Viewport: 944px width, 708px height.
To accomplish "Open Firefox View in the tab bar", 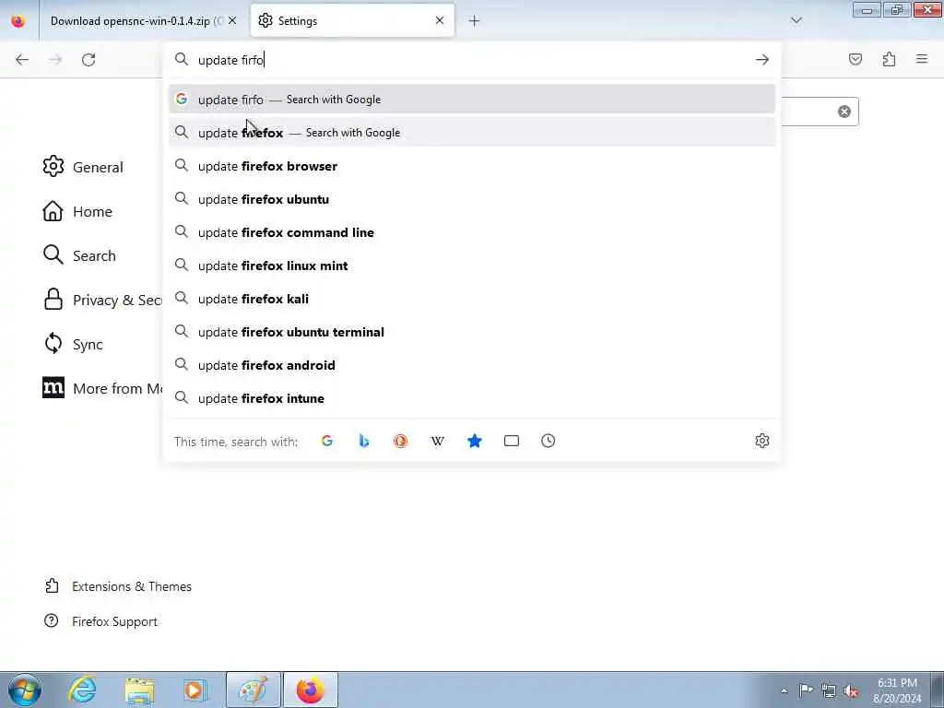I will pyautogui.click(x=18, y=21).
